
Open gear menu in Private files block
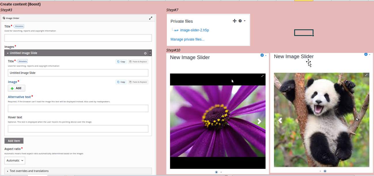[242, 21]
